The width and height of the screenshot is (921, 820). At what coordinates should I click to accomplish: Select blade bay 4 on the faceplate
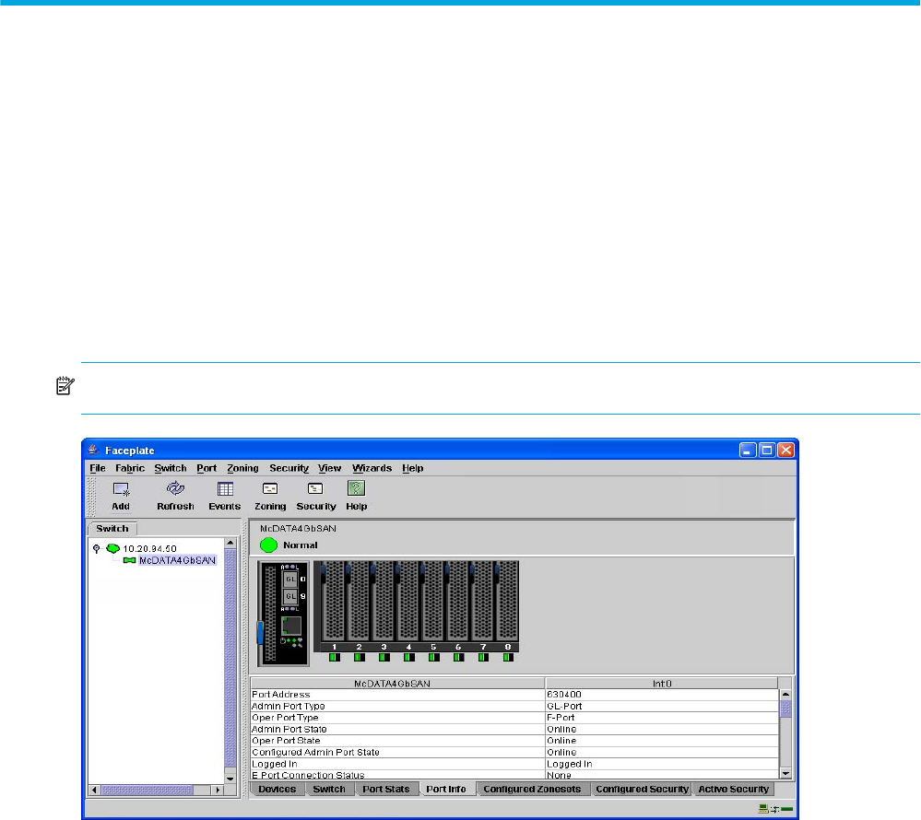[x=408, y=601]
